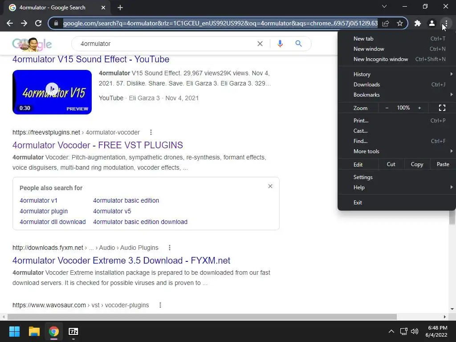Choose Print... in Chrome menu

coord(397,120)
